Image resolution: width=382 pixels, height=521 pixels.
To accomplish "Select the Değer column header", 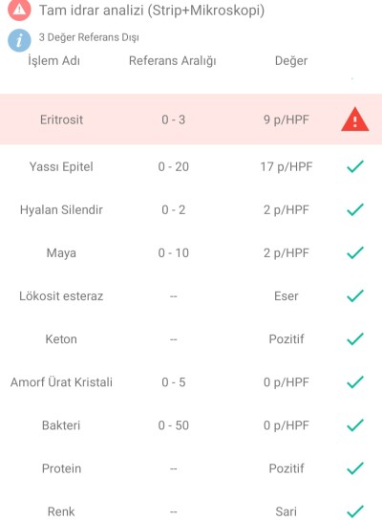I will pos(291,61).
